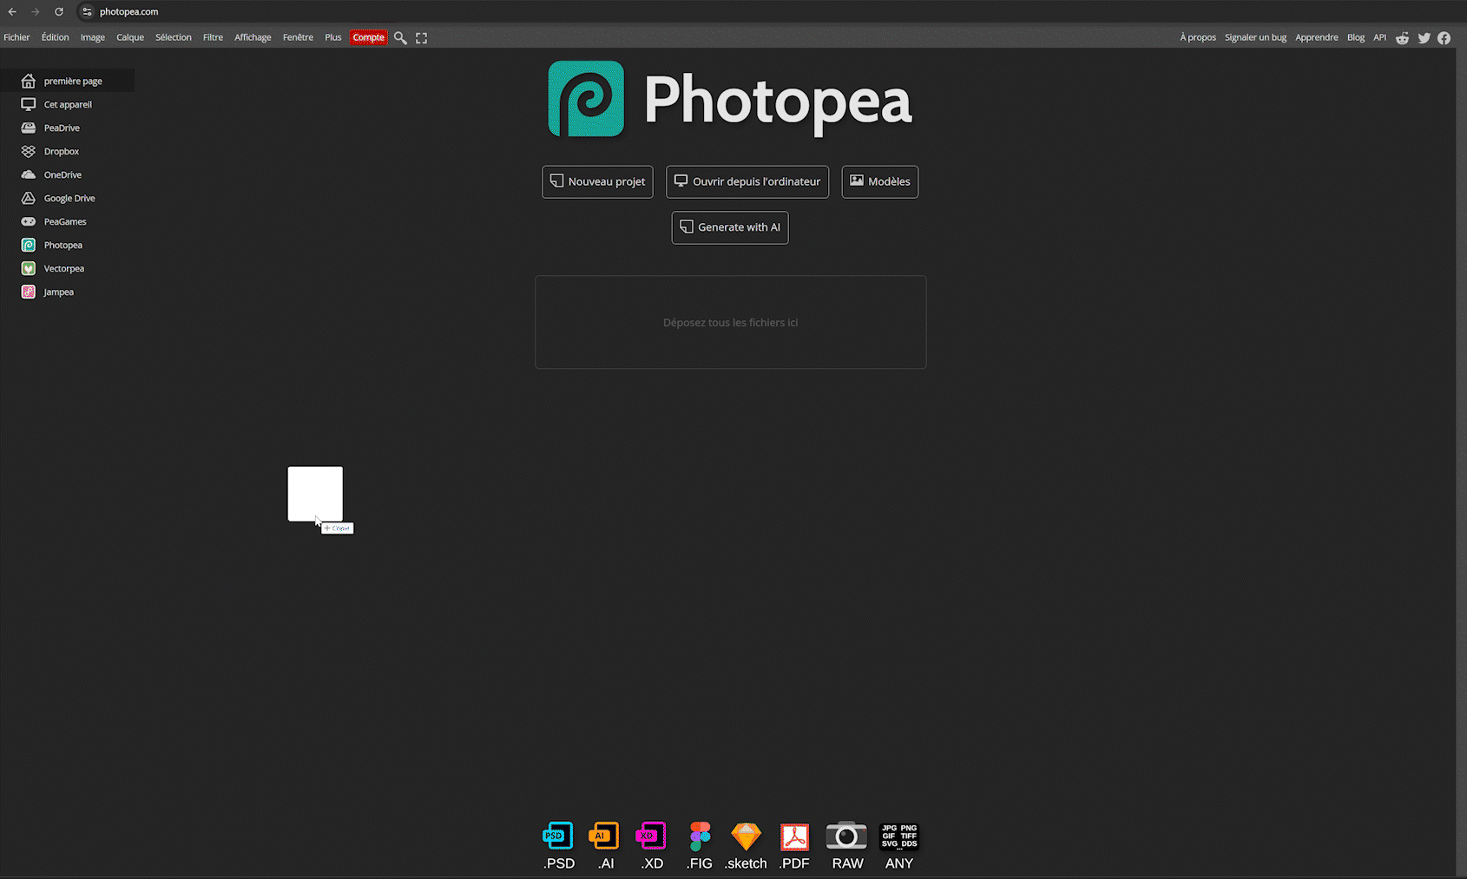The width and height of the screenshot is (1467, 879).
Task: Open the Plus menu
Action: [x=333, y=37]
